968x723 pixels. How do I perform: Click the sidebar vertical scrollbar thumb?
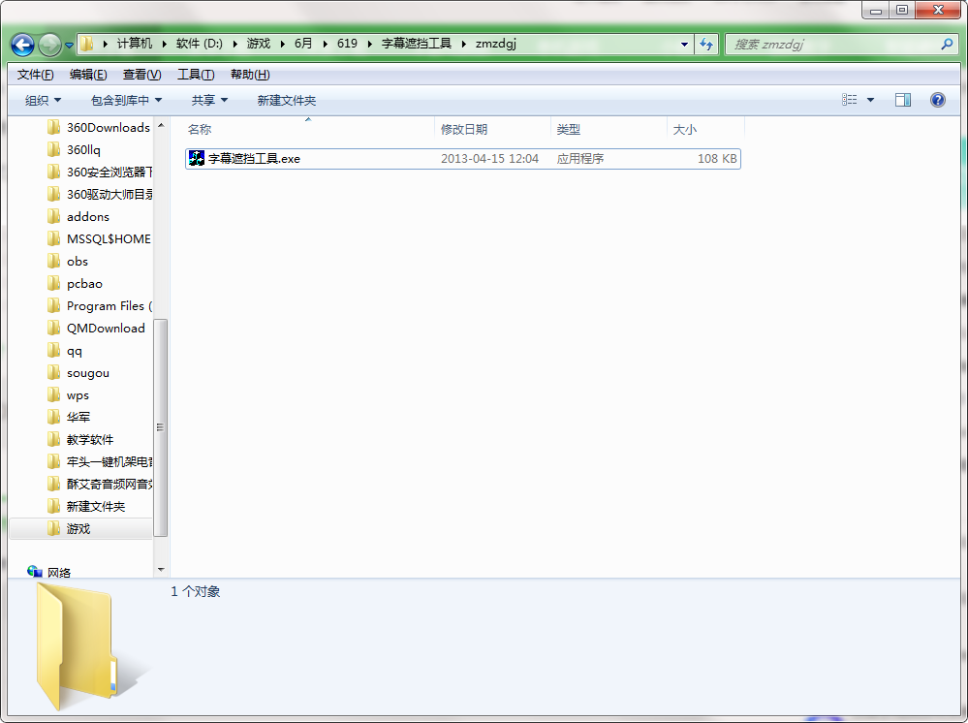click(160, 427)
